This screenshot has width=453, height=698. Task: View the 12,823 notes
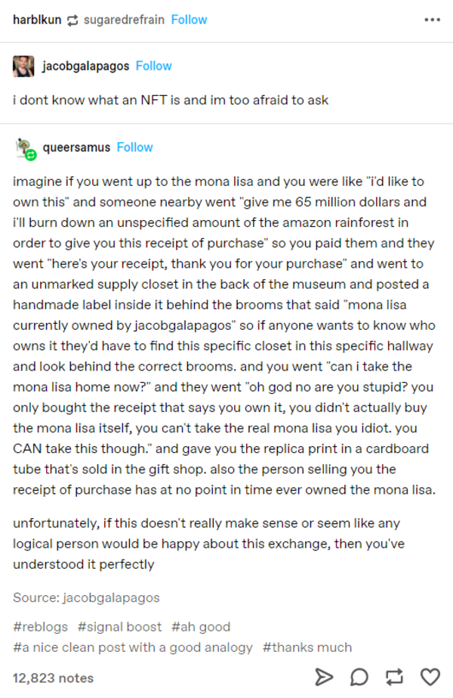[x=53, y=678]
